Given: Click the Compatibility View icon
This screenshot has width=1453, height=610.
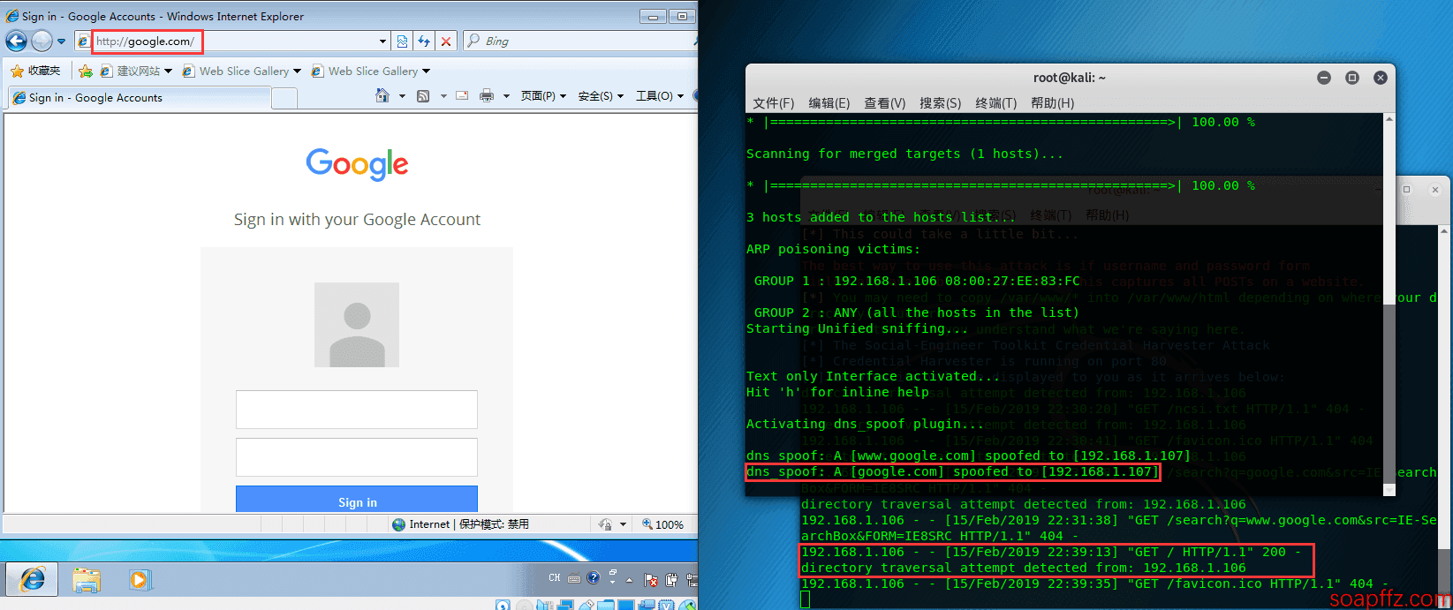Looking at the screenshot, I should coord(402,41).
